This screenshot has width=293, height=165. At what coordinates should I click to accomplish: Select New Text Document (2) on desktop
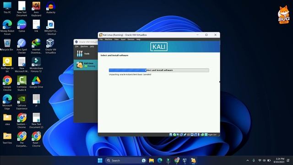(36, 121)
